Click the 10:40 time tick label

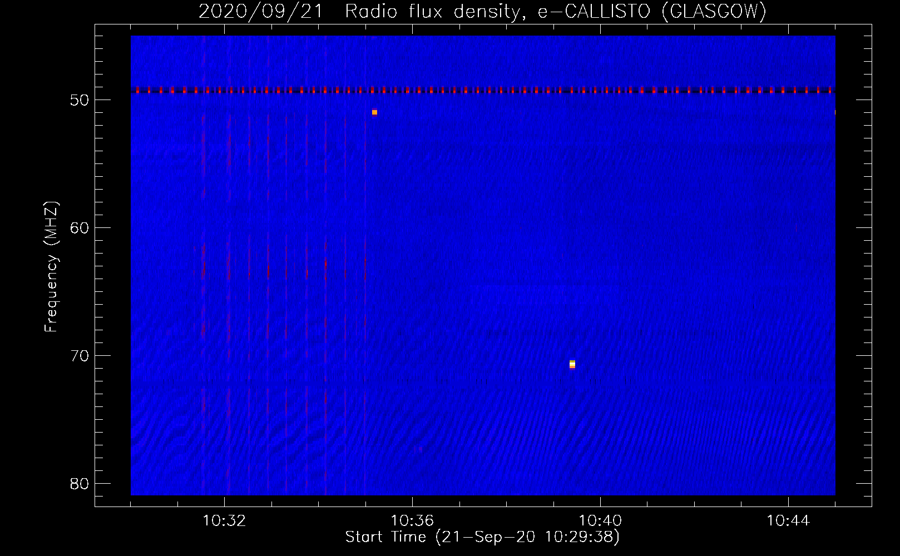600,521
